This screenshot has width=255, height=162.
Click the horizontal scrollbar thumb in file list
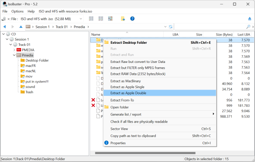click(145, 153)
